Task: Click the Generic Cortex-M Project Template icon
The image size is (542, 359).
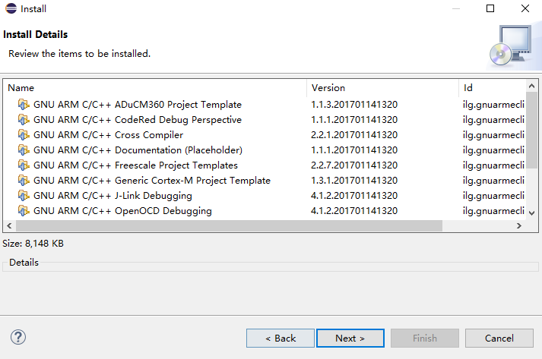Action: click(x=24, y=180)
